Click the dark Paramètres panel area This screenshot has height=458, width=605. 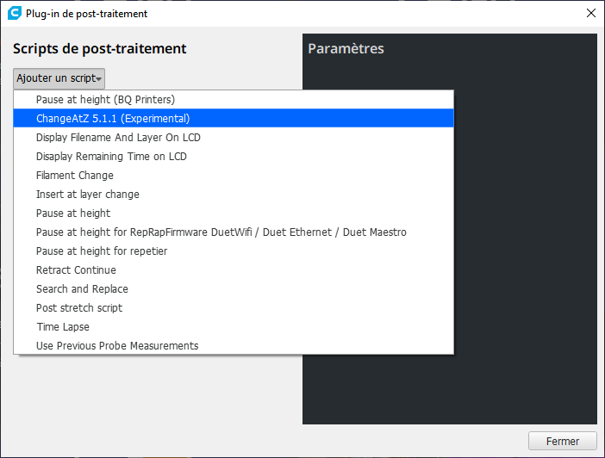tap(526, 258)
